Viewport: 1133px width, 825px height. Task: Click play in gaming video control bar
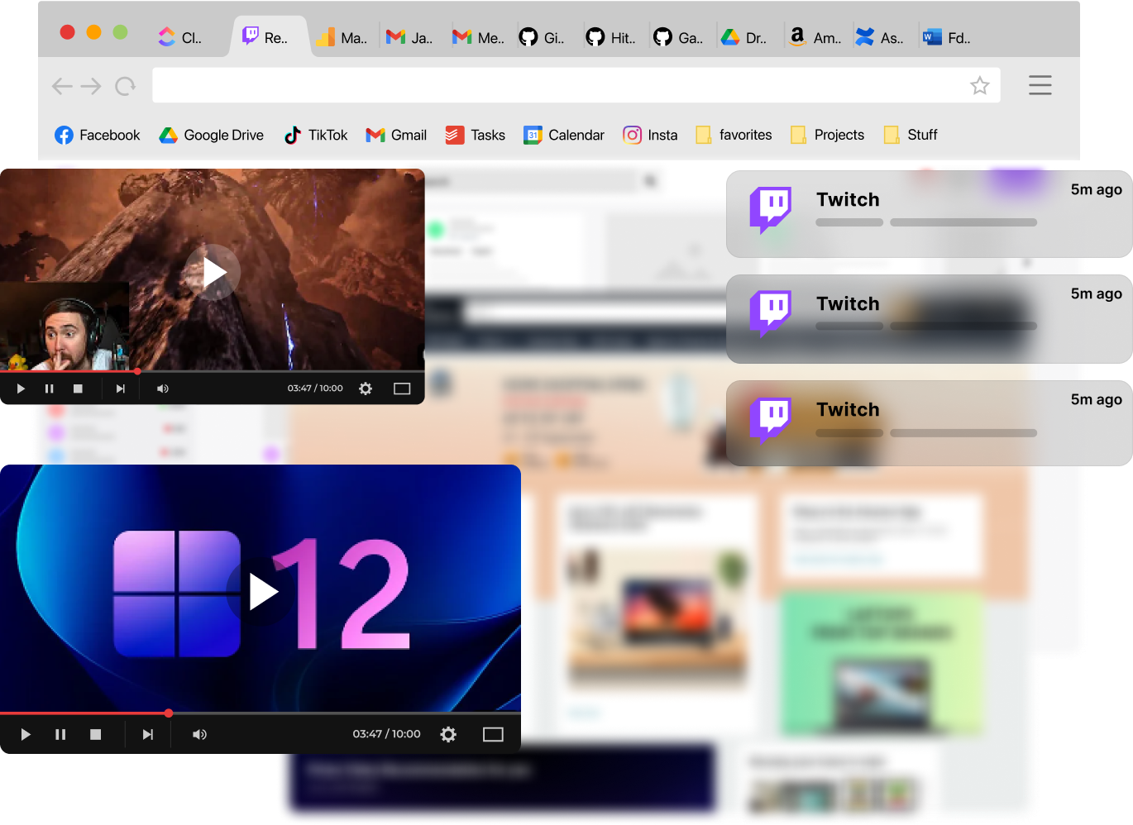[21, 389]
